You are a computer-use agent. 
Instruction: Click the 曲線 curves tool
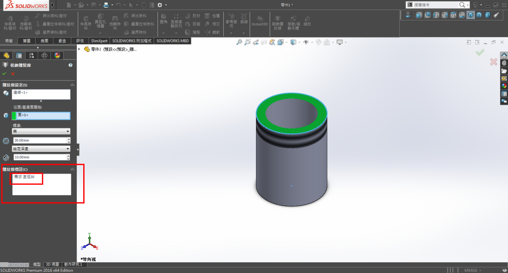(x=243, y=19)
